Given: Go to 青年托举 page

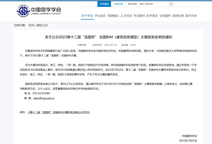Looking at the screenshot, I should pos(191,16).
